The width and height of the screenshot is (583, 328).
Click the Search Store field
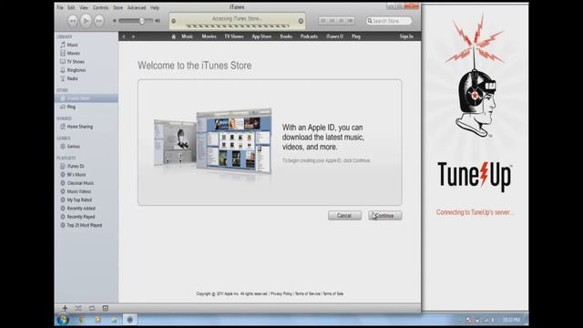pyautogui.click(x=389, y=21)
